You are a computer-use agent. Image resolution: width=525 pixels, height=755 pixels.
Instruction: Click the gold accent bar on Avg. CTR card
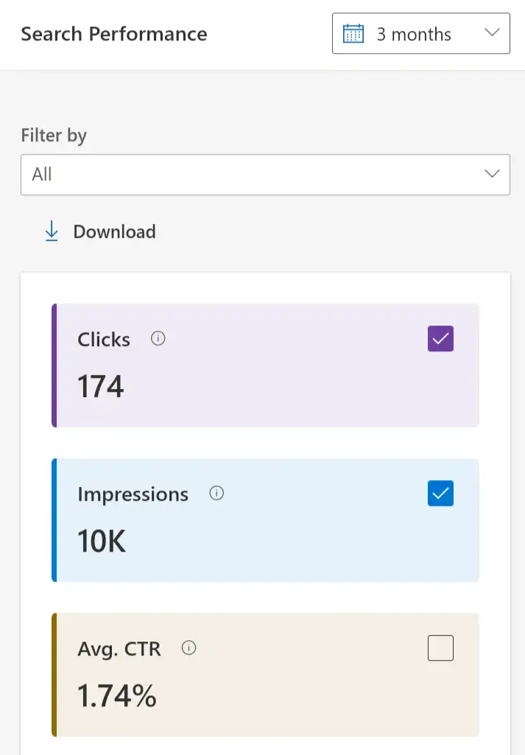click(x=53, y=675)
